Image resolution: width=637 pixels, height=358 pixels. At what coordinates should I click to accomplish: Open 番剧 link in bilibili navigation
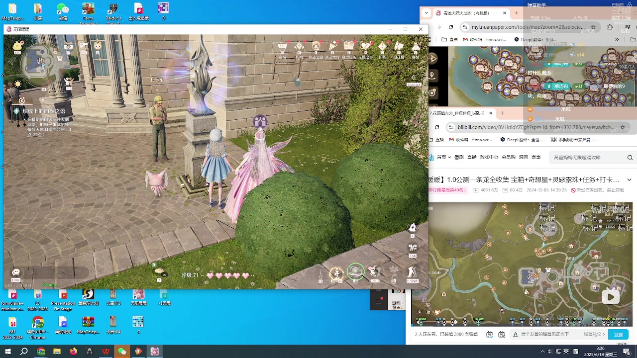459,157
